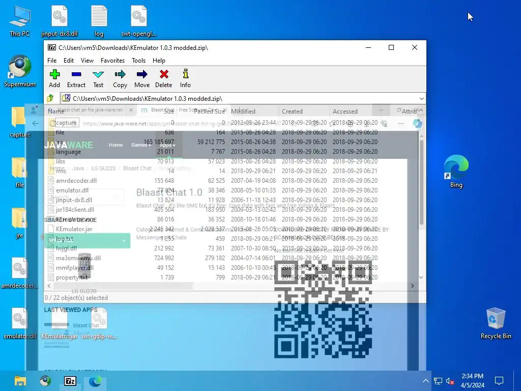Select ma3smwemu.dll in the file list
The height and width of the screenshot is (391, 521).
click(x=78, y=258)
